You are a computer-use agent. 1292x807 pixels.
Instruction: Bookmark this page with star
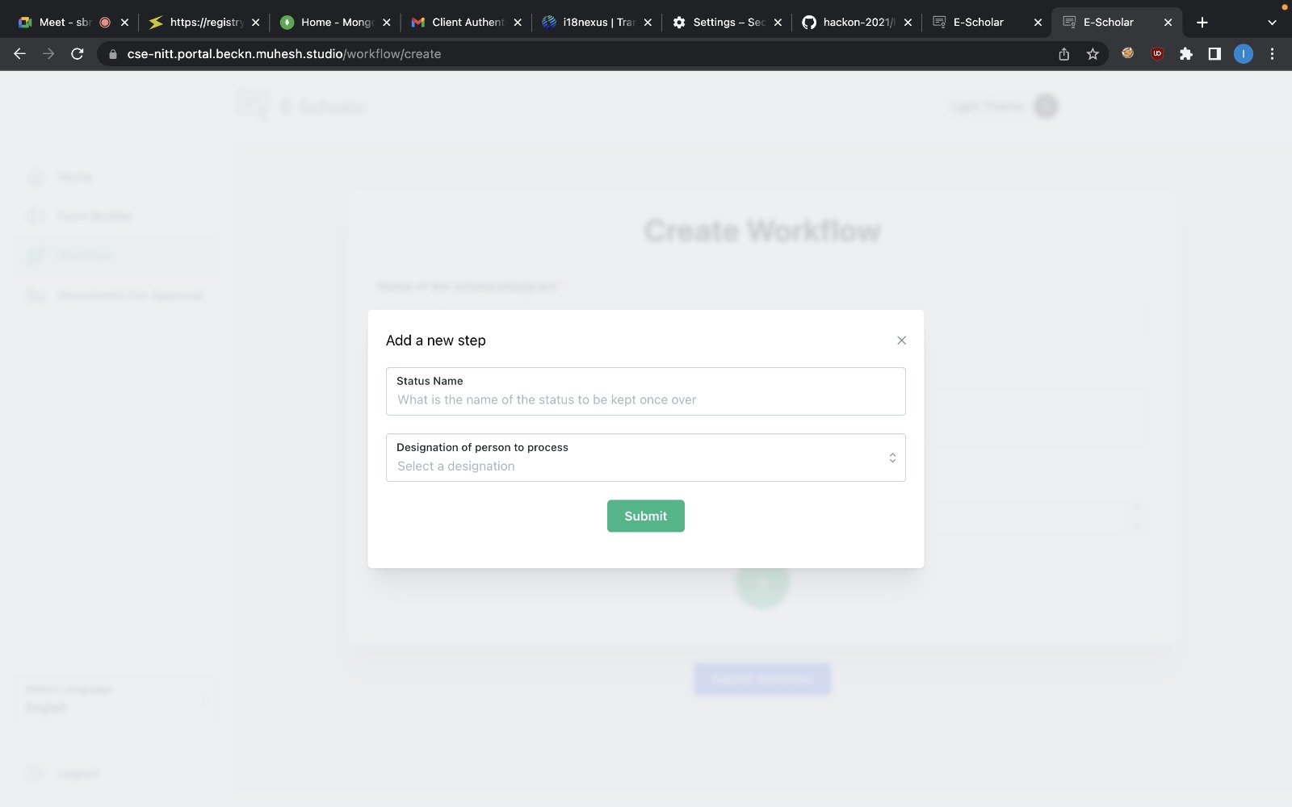pyautogui.click(x=1093, y=54)
